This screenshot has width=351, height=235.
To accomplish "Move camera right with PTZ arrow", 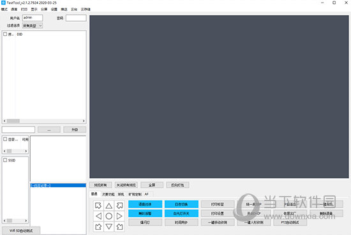I will point(119,216).
